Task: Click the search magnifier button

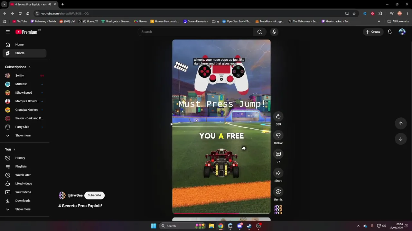Action: tap(259, 32)
